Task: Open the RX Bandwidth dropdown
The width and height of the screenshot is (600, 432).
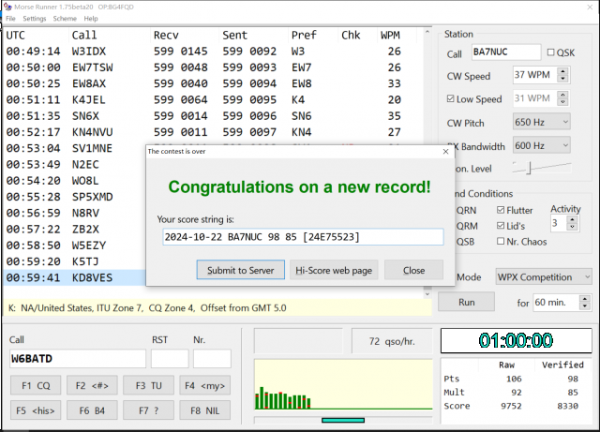Action: 542,145
